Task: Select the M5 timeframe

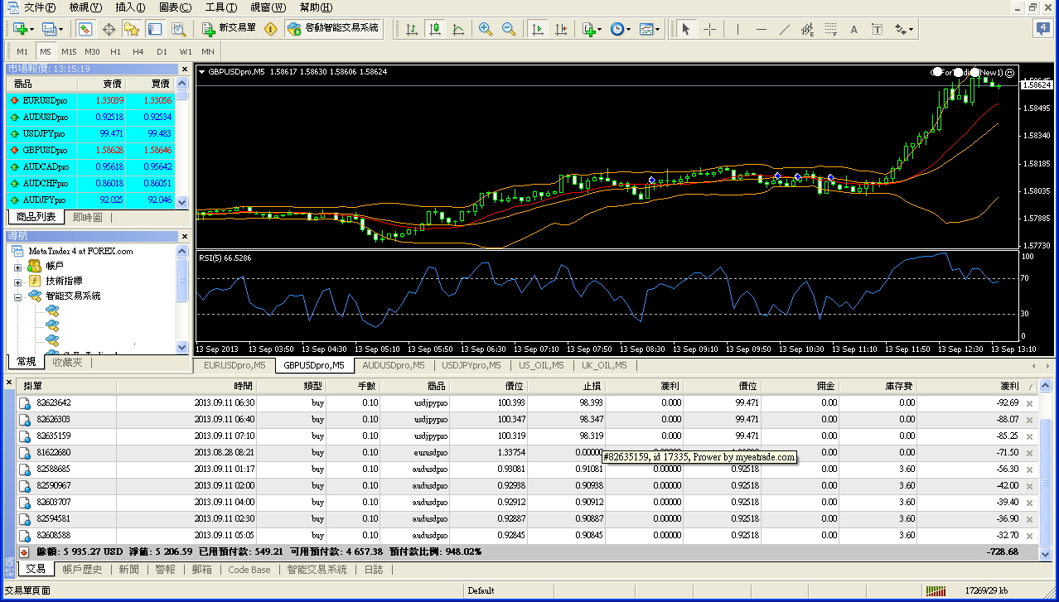Action: point(45,51)
